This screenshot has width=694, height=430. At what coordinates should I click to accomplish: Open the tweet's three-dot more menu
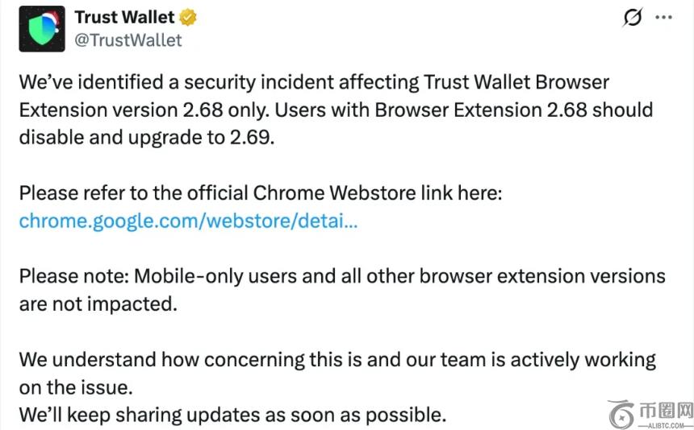663,18
